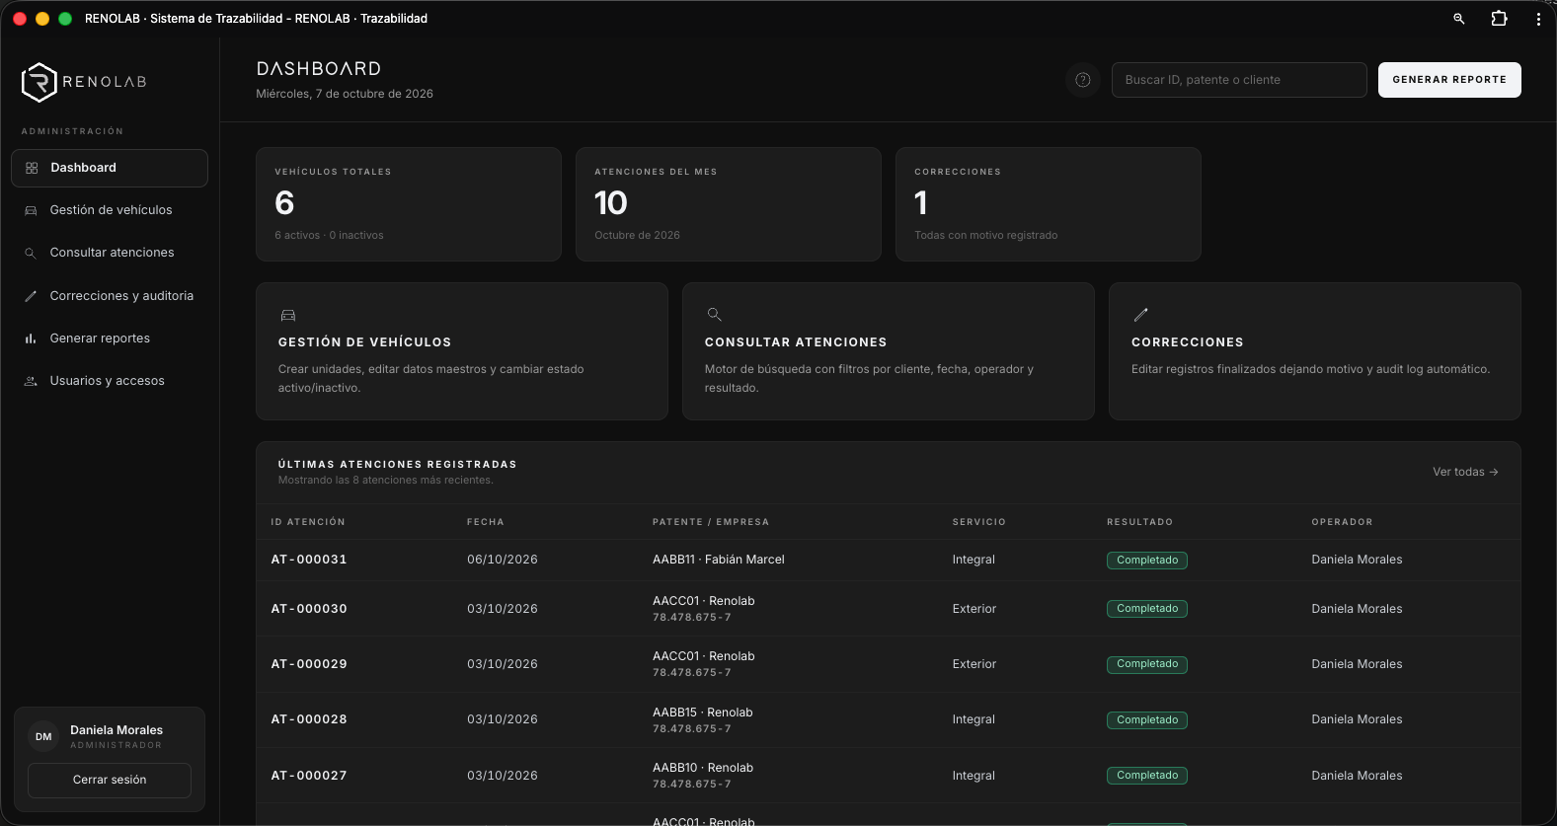Click the car icon next to Gestión de vehículos

pos(31,210)
